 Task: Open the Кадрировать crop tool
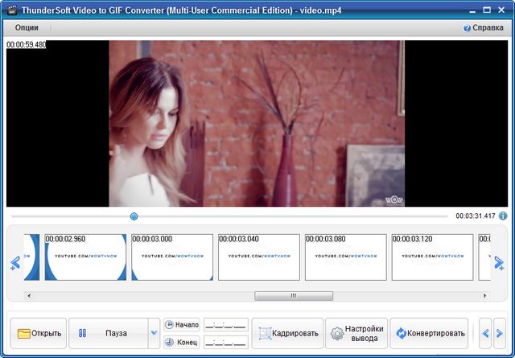coord(287,333)
